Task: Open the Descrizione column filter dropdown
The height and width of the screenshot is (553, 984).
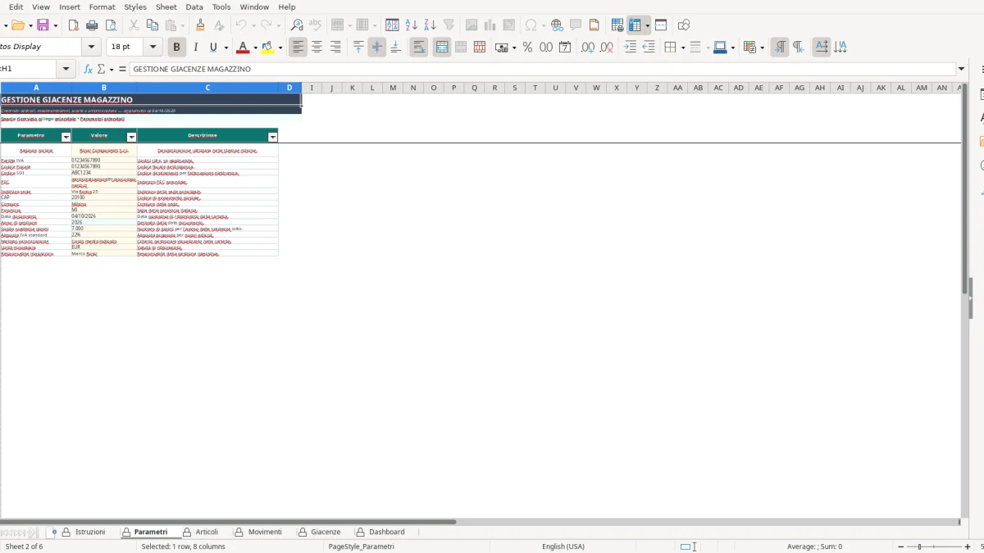Action: click(x=273, y=137)
